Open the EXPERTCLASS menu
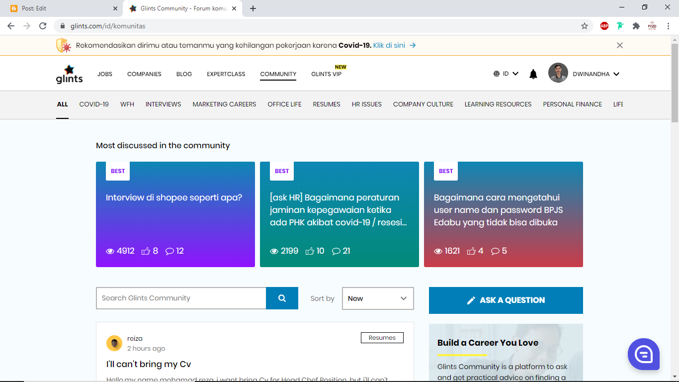 click(226, 74)
